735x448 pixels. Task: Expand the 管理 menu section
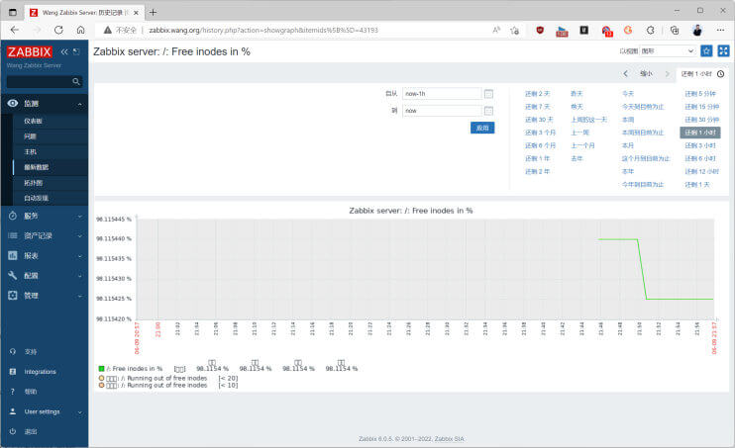(79, 296)
